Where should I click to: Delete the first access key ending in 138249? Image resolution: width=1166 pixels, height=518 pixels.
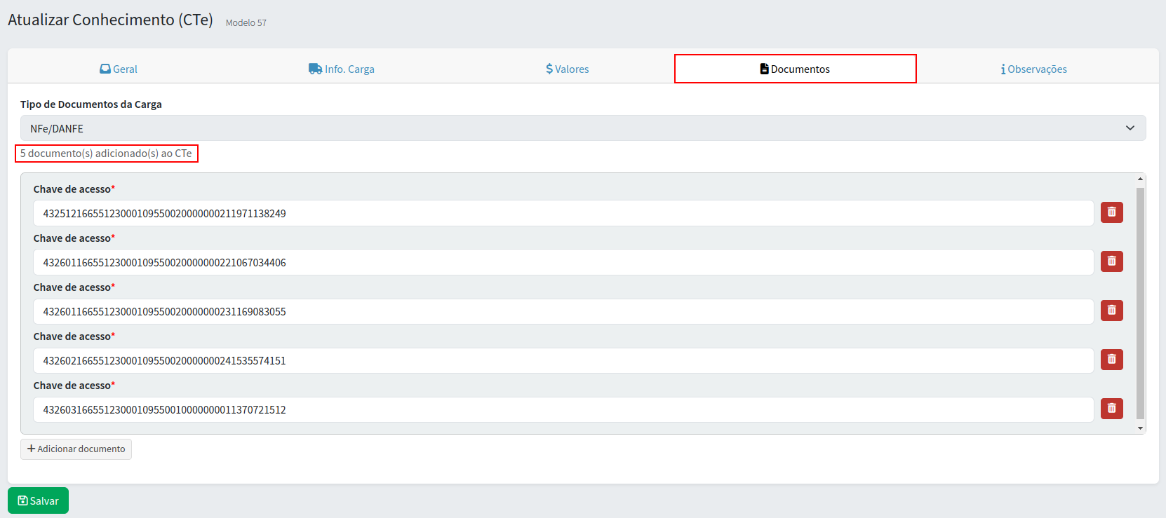pyautogui.click(x=1111, y=212)
